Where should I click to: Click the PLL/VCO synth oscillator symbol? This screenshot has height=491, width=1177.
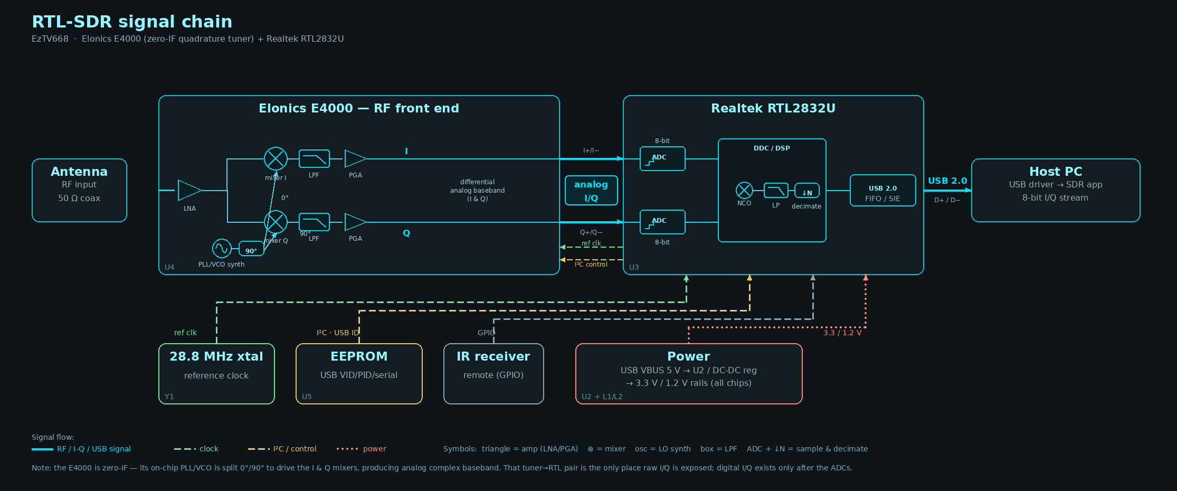click(222, 248)
